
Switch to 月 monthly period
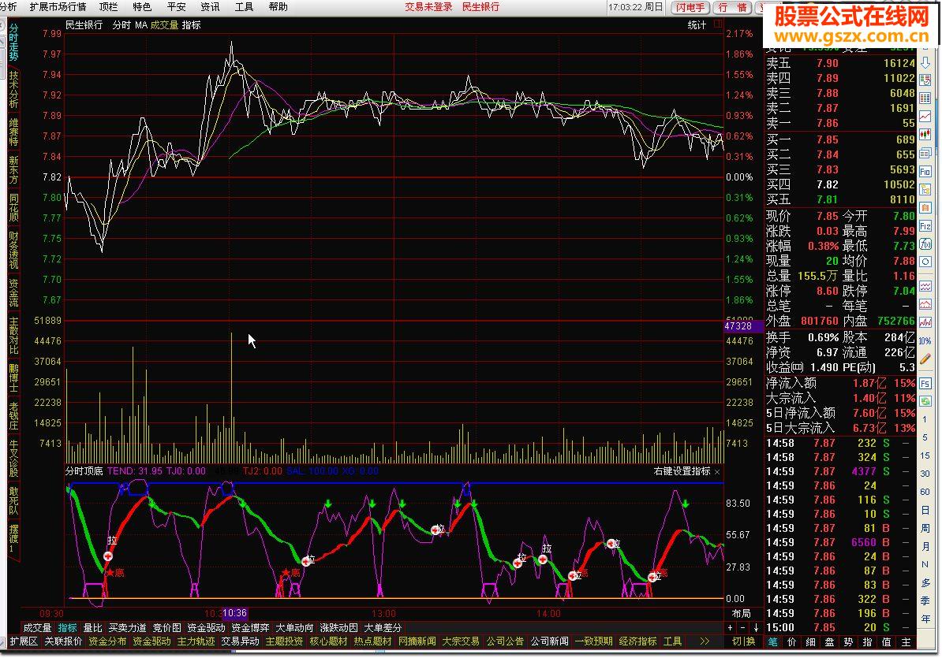925,546
